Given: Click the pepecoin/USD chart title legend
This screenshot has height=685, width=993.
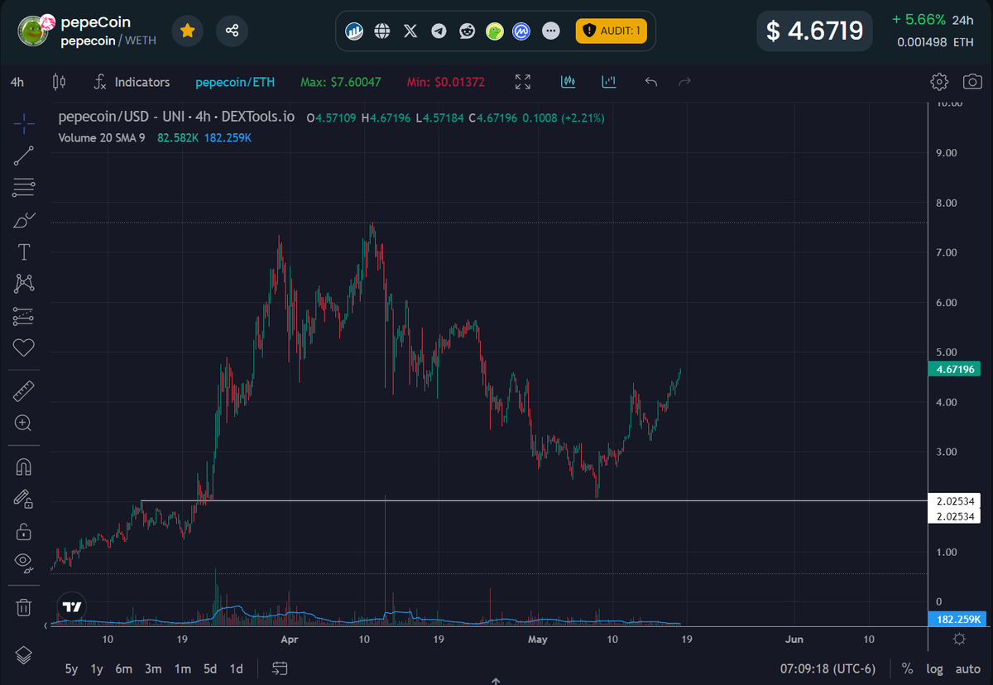Looking at the screenshot, I should click(176, 117).
